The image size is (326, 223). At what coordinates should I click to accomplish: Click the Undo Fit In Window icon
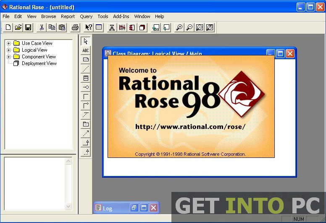tap(210, 27)
